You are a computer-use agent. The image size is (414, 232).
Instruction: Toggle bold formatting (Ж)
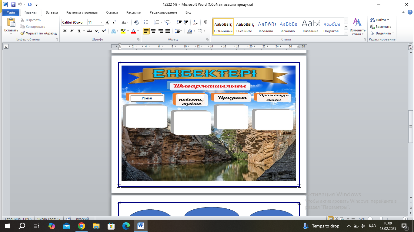(x=65, y=31)
